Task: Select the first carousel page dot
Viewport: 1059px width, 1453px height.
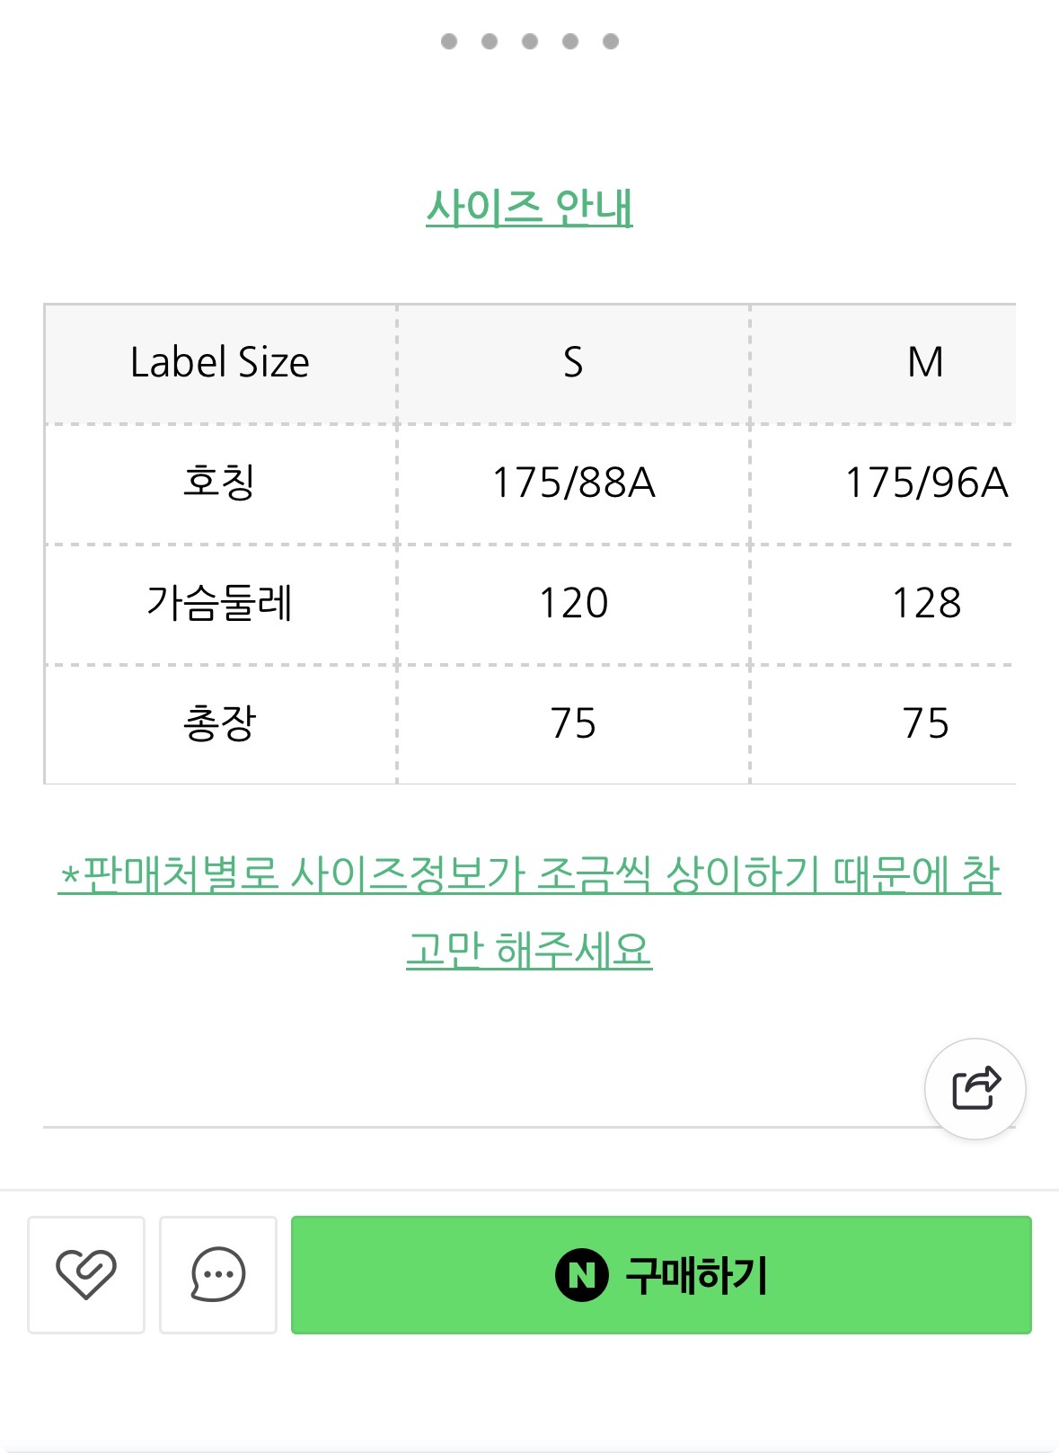Action: point(449,41)
